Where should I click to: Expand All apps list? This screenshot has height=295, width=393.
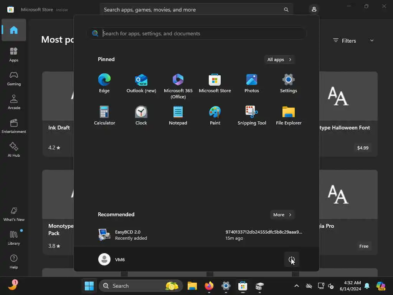(279, 60)
